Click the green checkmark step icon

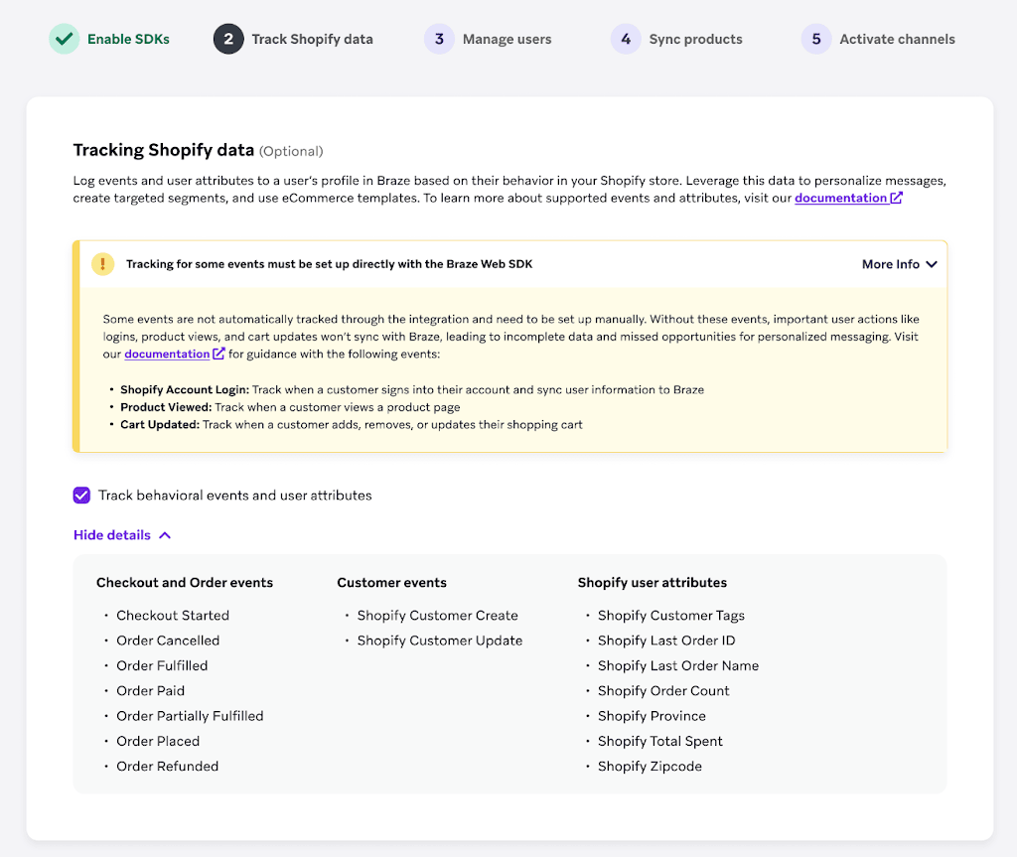click(64, 39)
